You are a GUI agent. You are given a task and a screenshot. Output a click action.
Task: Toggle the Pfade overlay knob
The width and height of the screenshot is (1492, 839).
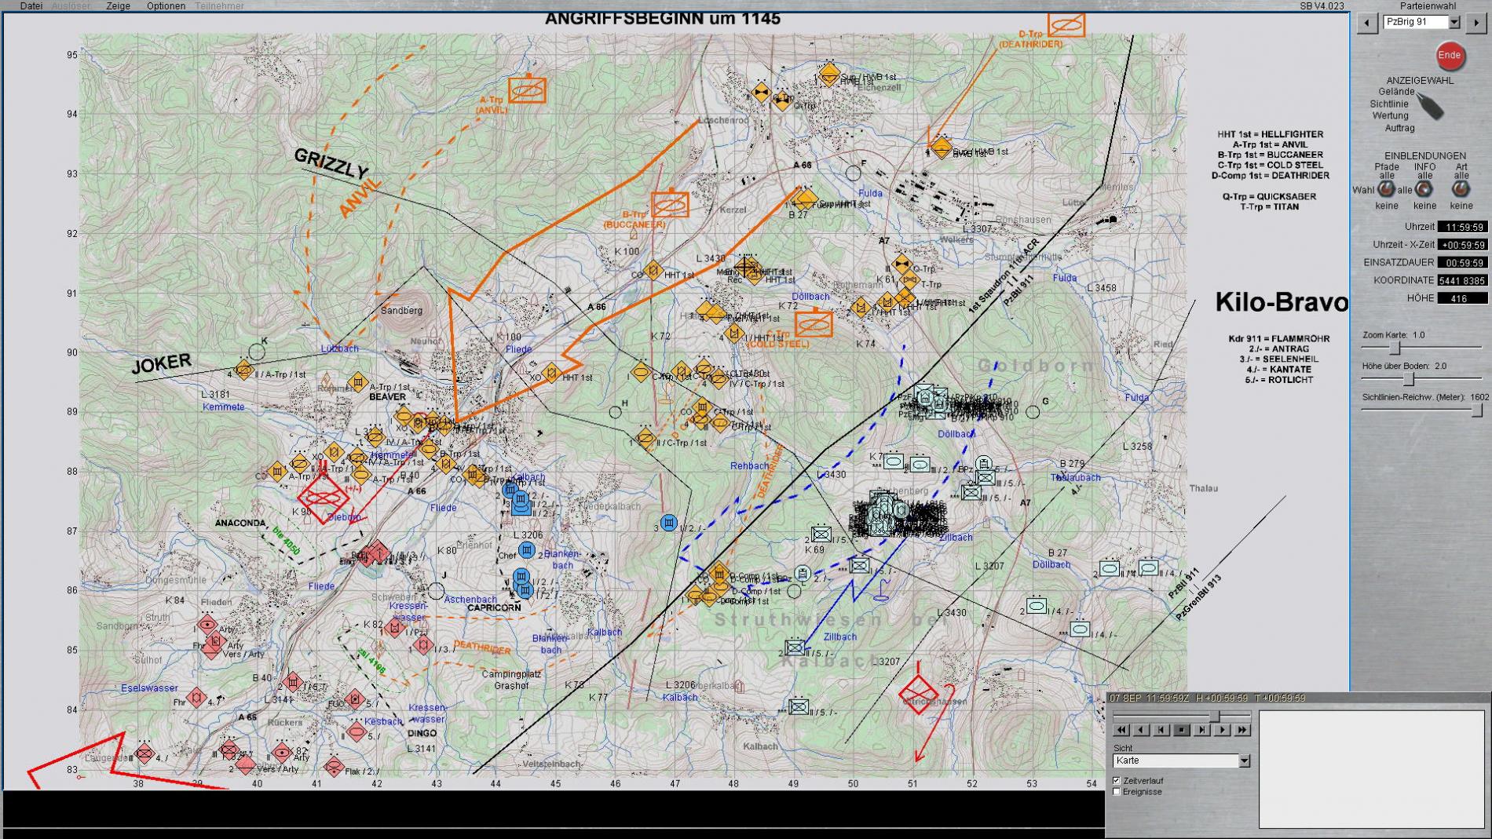coord(1387,189)
